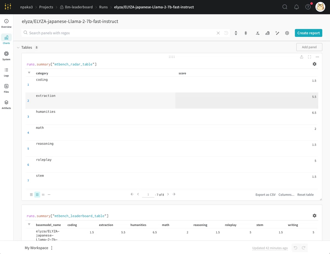Go to the next table page chevron
Screen dimensions: 330x254
168,194
